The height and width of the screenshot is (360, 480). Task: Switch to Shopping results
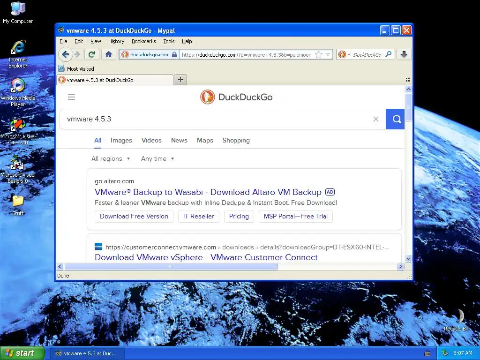pos(236,140)
